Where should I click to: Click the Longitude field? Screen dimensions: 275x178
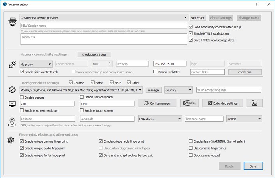[x=107, y=119]
